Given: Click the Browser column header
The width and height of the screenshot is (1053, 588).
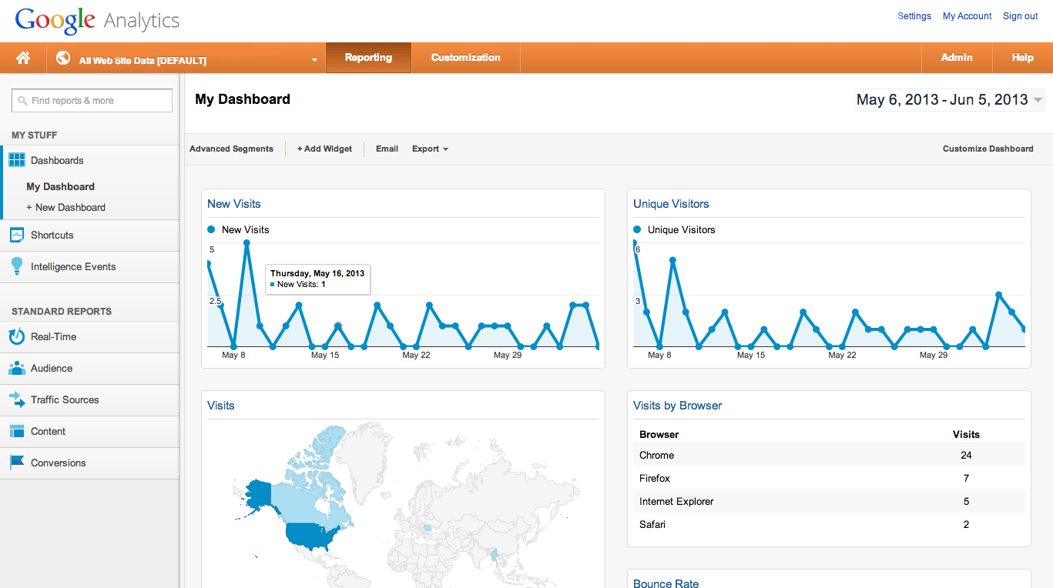Looking at the screenshot, I should tap(659, 434).
